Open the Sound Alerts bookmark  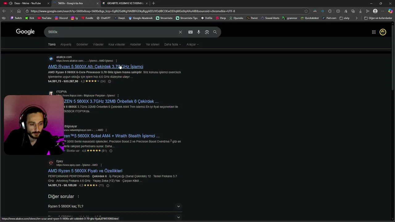point(270,18)
